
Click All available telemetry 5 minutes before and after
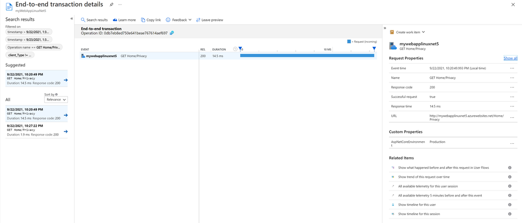coord(440,195)
